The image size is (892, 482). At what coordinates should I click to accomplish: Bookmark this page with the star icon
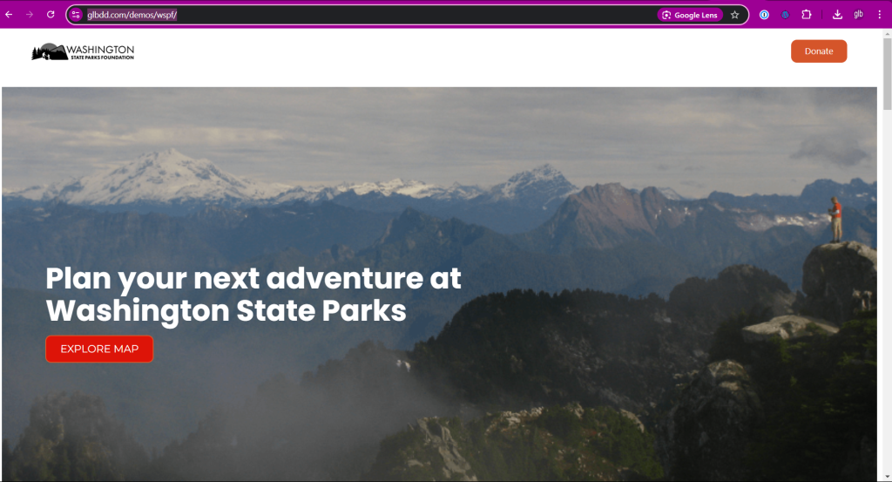click(735, 15)
